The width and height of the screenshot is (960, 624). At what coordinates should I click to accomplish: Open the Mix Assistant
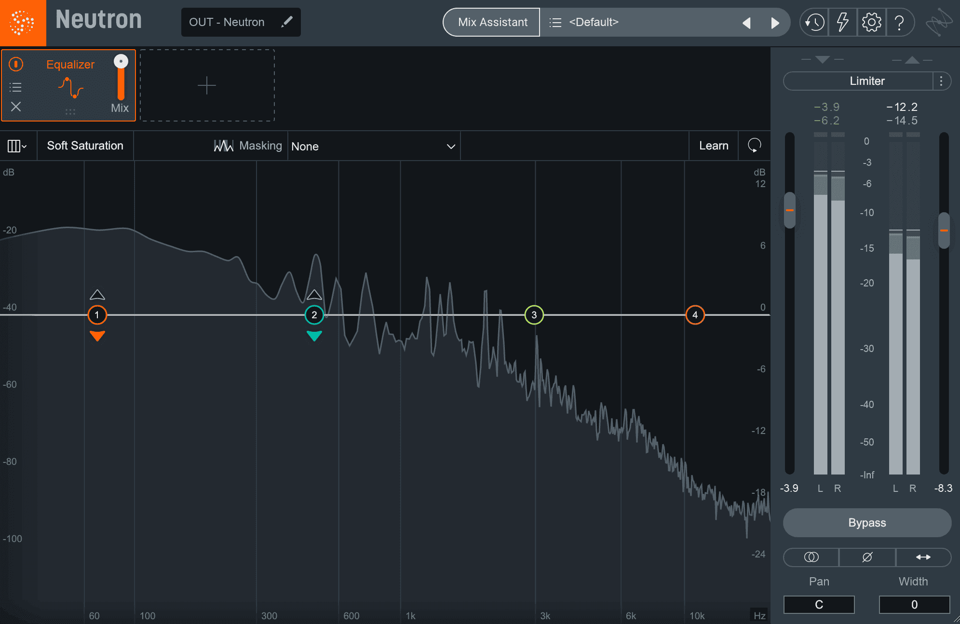point(492,22)
